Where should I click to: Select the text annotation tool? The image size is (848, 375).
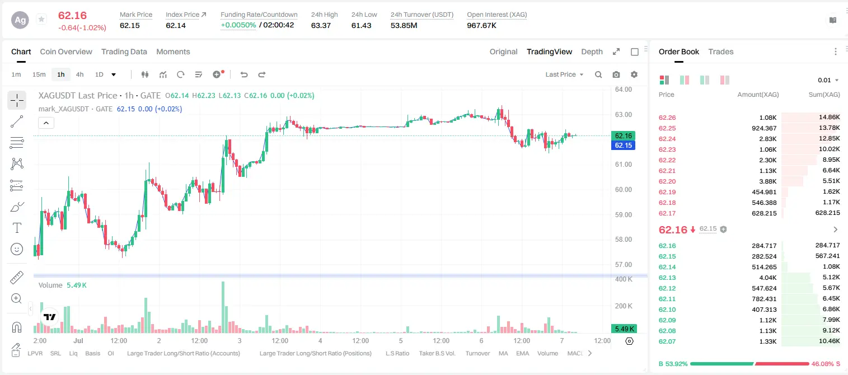pos(17,228)
